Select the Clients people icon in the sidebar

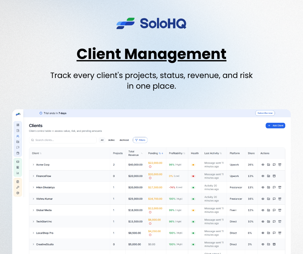(x=18, y=136)
